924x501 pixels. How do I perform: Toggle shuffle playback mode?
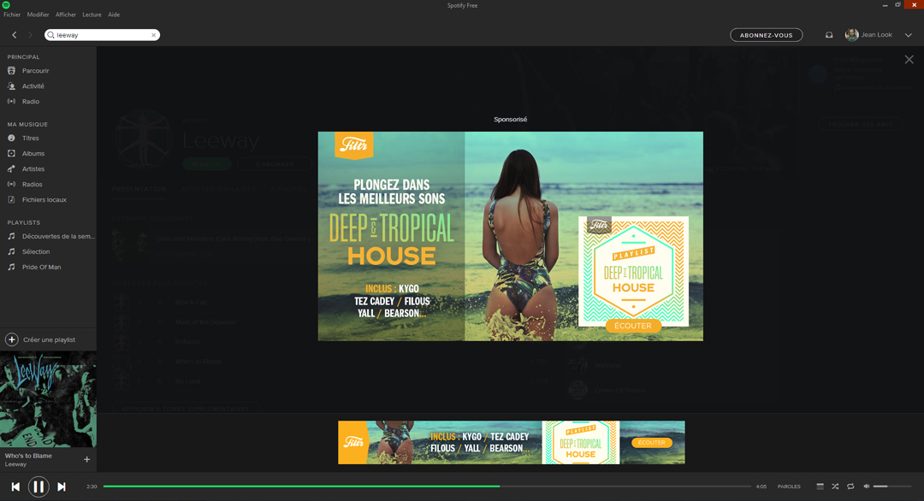pos(835,486)
